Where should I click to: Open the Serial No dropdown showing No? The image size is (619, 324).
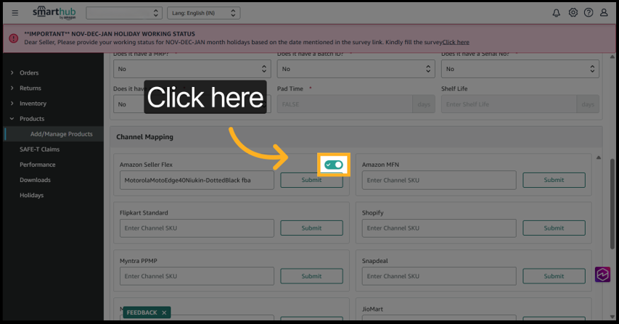tap(520, 69)
